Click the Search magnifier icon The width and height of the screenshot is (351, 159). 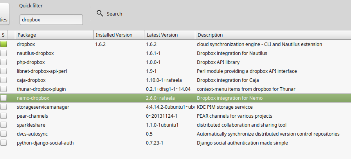click(100, 14)
